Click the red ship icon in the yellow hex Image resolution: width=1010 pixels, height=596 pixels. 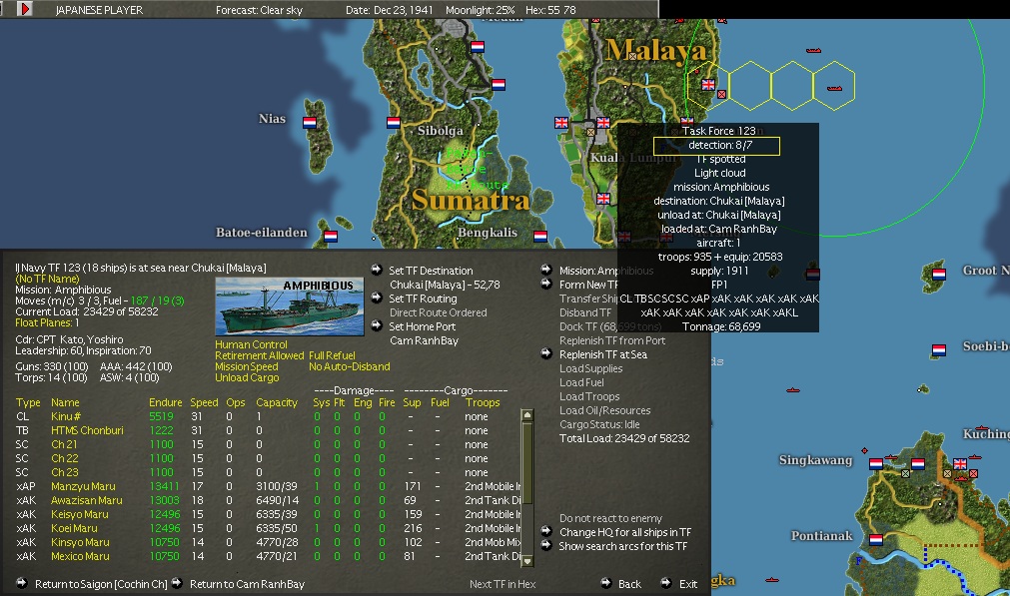835,88
